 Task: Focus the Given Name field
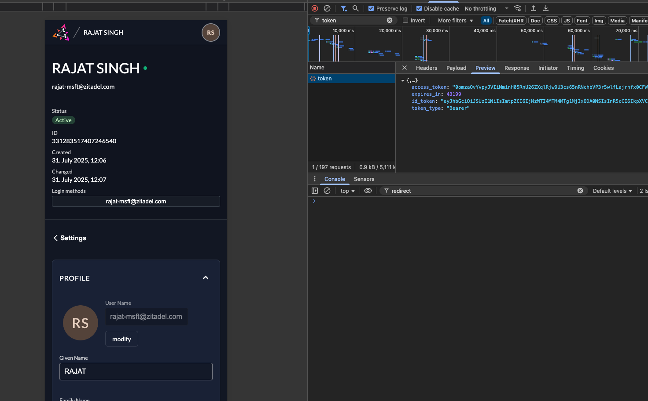point(136,372)
